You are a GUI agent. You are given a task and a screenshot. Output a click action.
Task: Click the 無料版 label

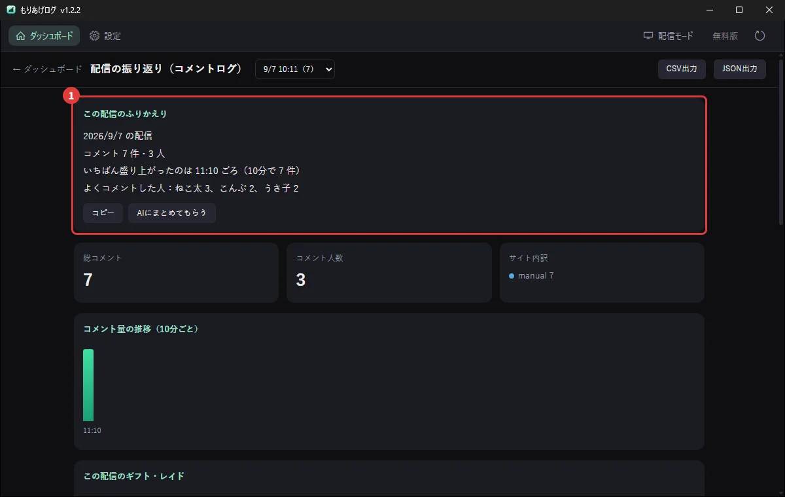coord(725,36)
